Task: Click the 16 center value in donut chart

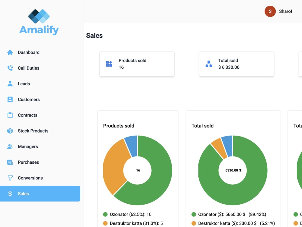Action: click(138, 170)
